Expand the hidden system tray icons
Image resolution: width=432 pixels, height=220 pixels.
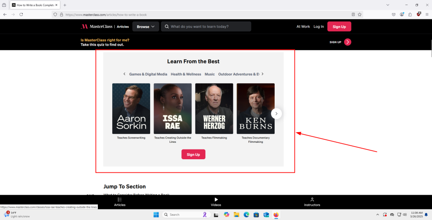tap(378, 215)
